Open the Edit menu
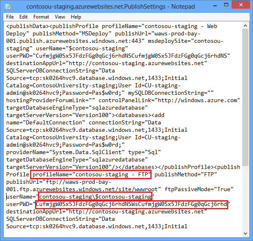The height and width of the screenshot is (241, 253). (x=23, y=17)
